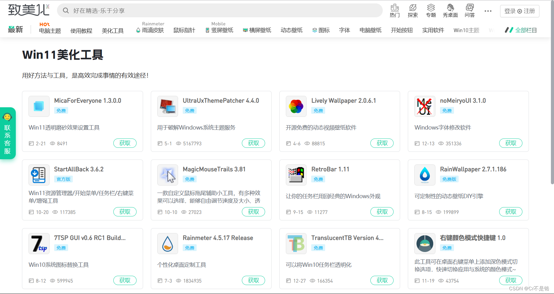Click 获取 for Rainmeter

point(253,280)
